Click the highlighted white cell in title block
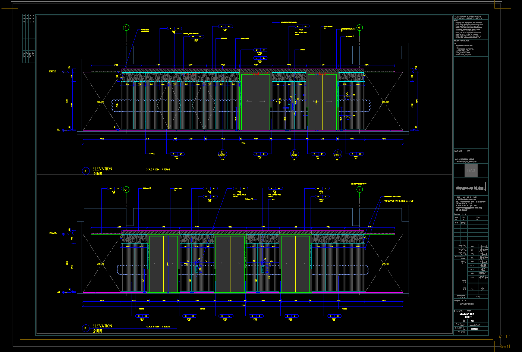Screen dimensions: 522x352 point(474,329)
